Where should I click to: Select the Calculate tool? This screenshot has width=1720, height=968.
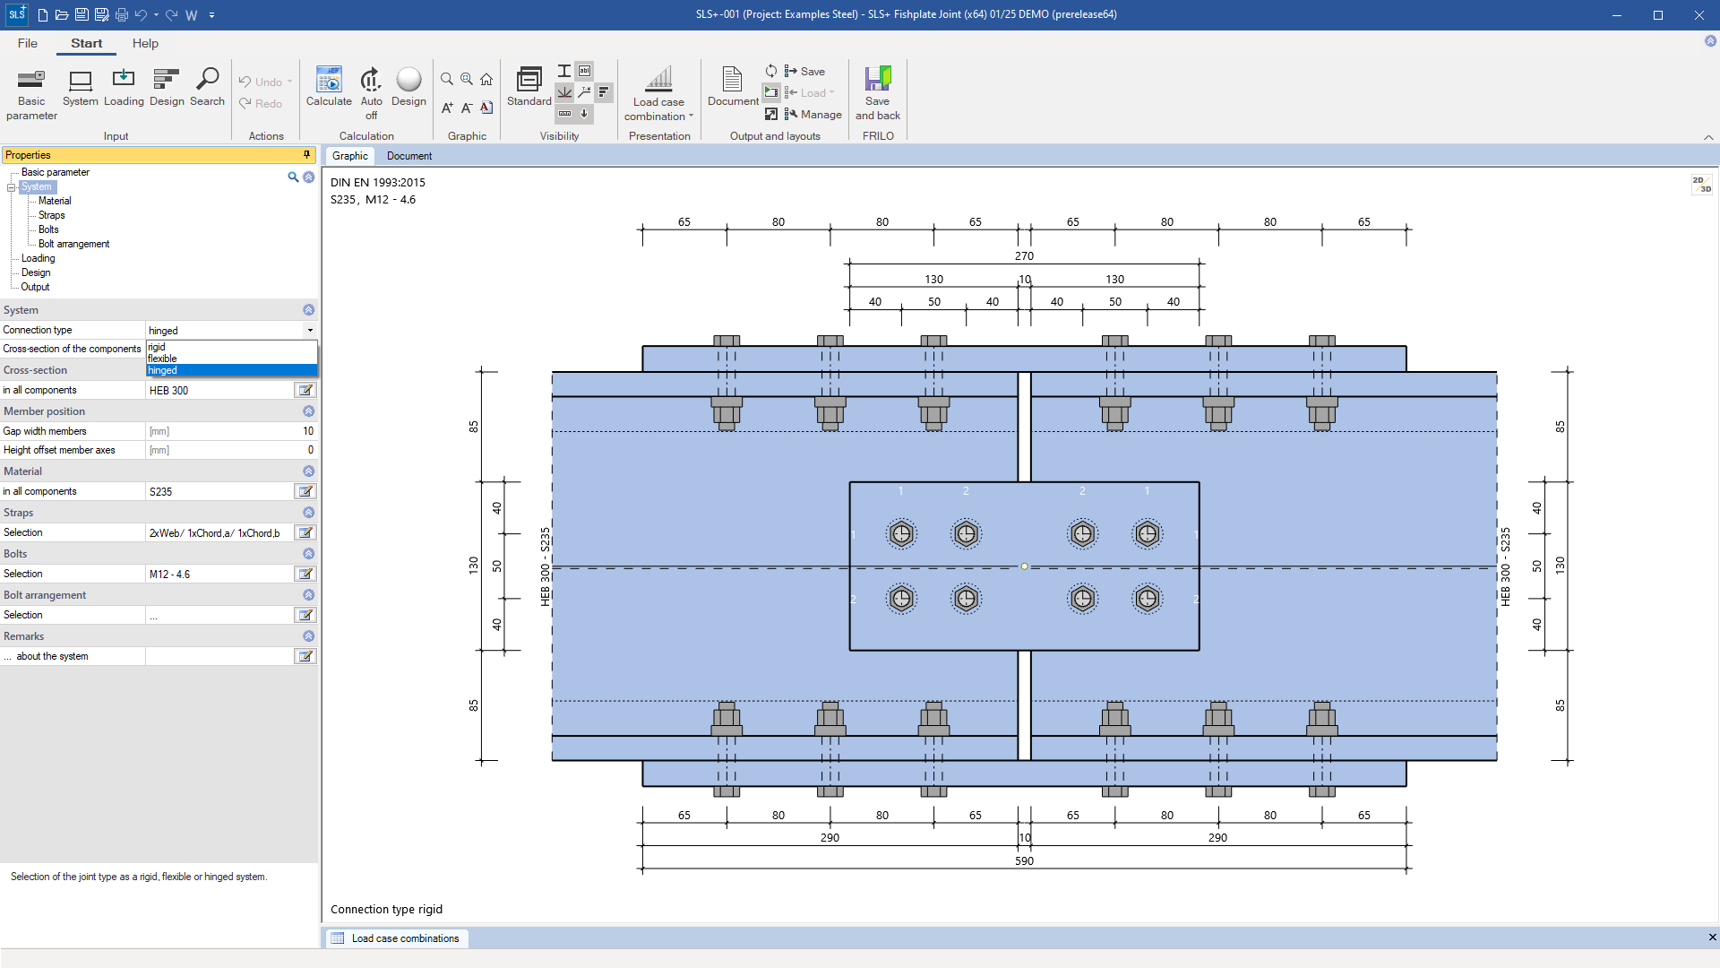point(328,89)
